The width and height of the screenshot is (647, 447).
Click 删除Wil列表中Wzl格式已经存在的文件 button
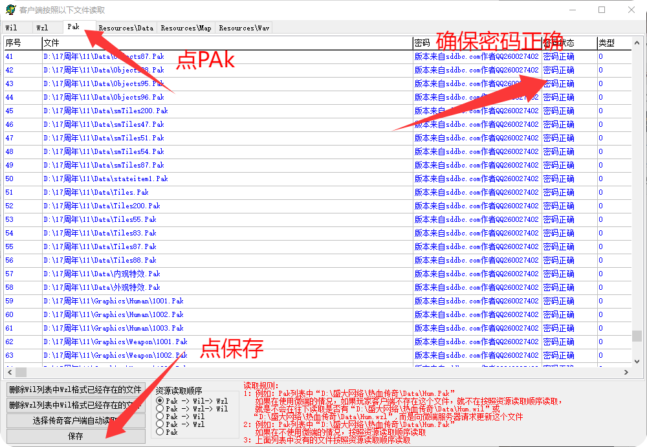click(x=75, y=390)
